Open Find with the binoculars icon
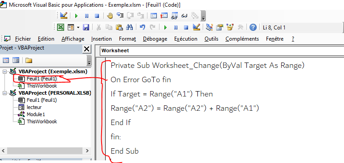Viewport: 344px width, 163px height. (129, 28)
